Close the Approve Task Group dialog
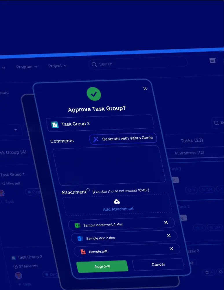Viewport: 224px width, 290px height. [145, 89]
